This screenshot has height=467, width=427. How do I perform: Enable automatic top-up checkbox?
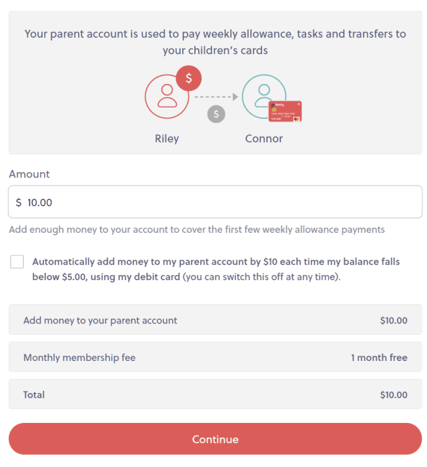tap(17, 262)
